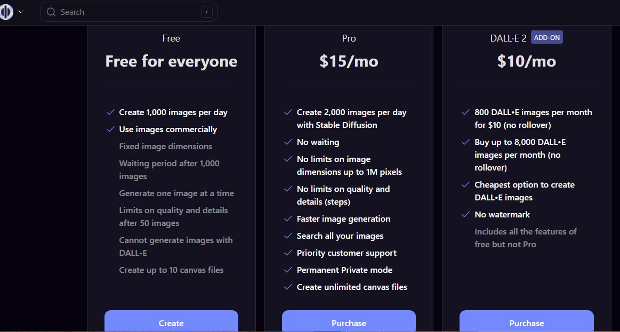Click the magnifying glass search icon
Viewport: 620px width, 332px height.
51,12
